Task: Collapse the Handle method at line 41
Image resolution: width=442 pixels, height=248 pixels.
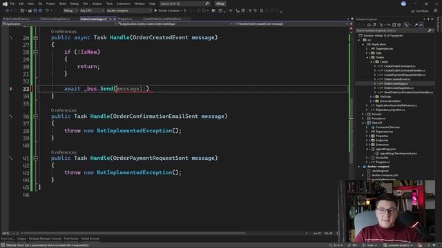Action: pos(35,158)
